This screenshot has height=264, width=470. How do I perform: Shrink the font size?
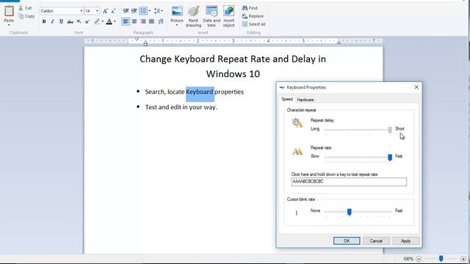pyautogui.click(x=113, y=11)
